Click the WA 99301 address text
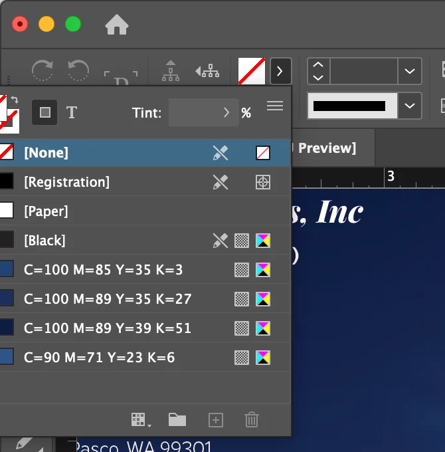The width and height of the screenshot is (445, 452). click(x=169, y=445)
